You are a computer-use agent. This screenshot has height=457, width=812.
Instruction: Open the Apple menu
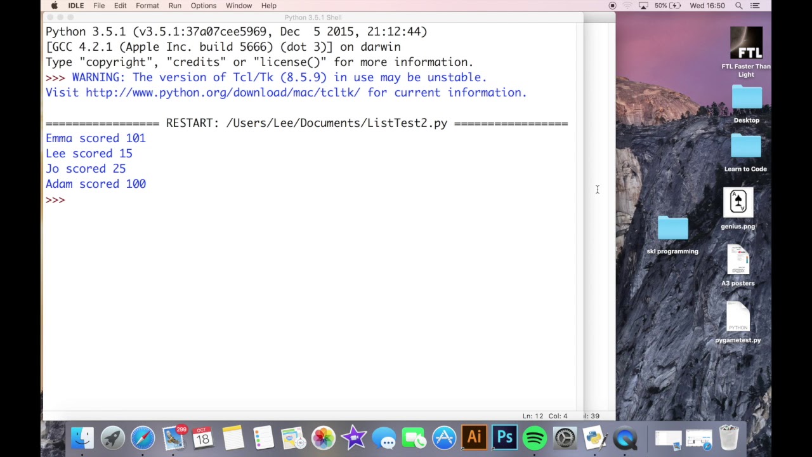pos(55,6)
